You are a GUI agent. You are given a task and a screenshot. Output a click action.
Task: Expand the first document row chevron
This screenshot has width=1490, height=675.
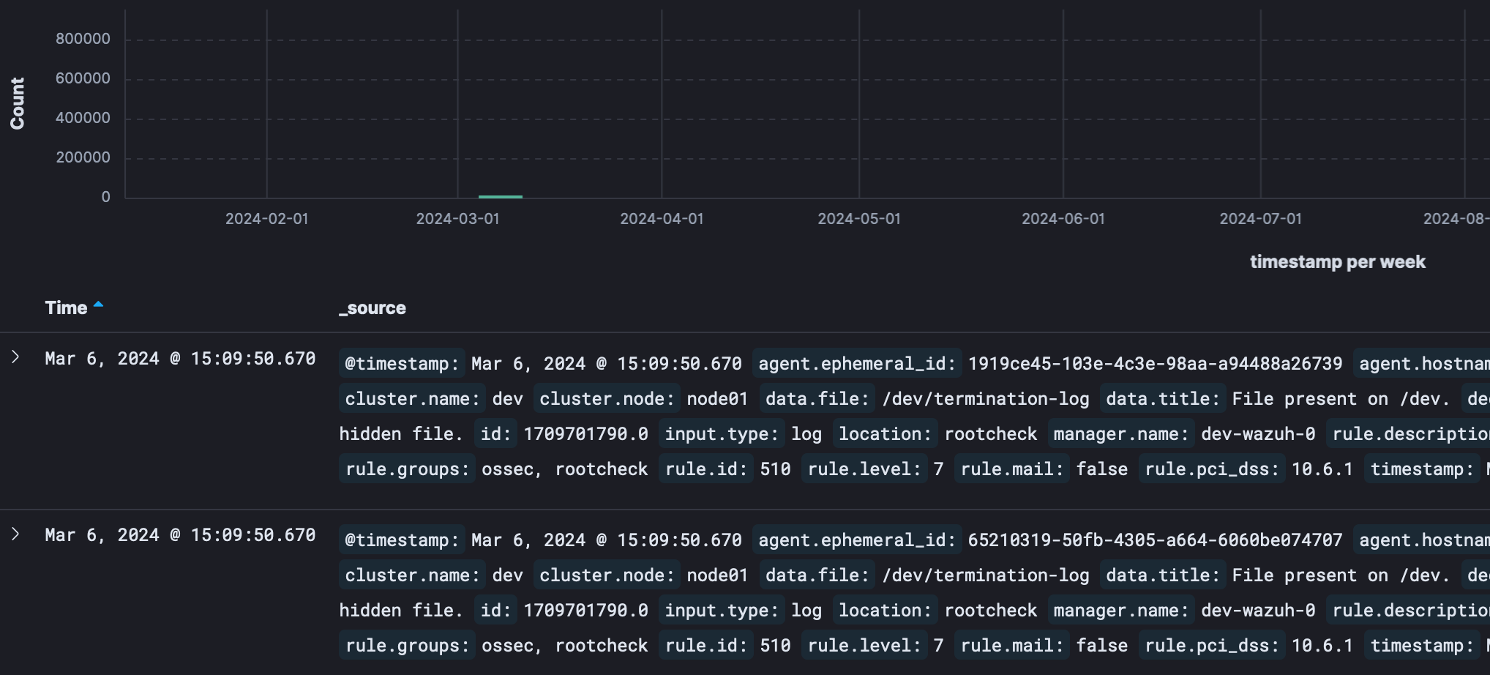coord(15,357)
